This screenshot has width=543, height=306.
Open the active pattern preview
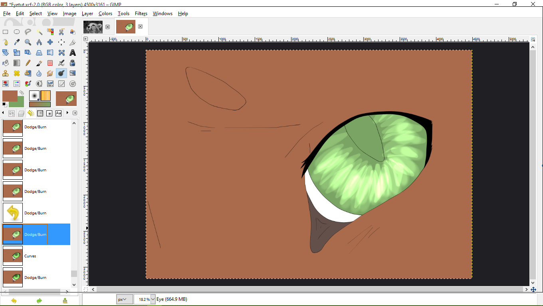(x=46, y=96)
